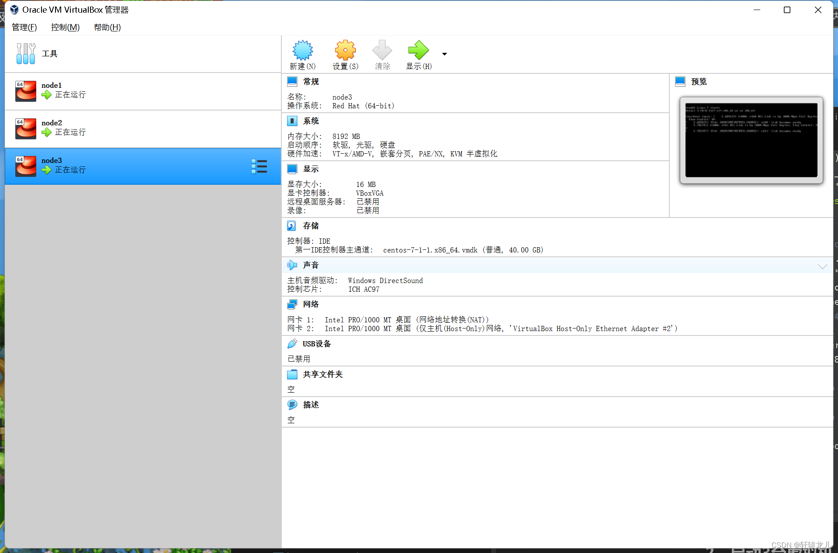
Task: Open the USB设备 section header
Action: tap(317, 344)
